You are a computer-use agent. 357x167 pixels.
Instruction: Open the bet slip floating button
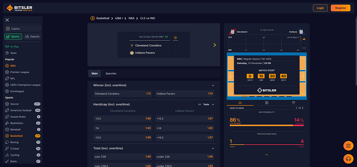coord(348,146)
